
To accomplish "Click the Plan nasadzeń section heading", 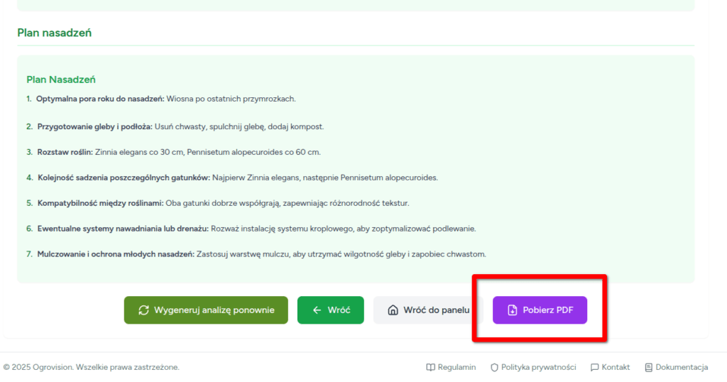I will click(55, 33).
